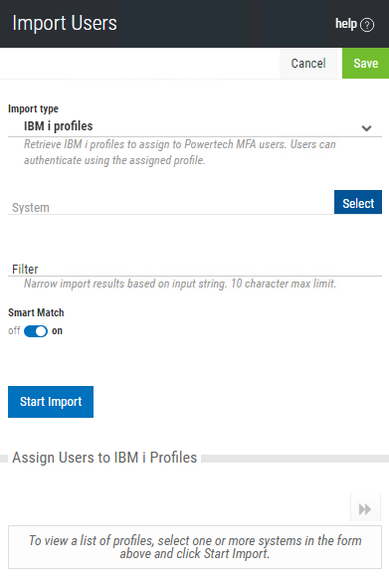
Task: Toggle the Smart Match switch
Action: point(36,331)
